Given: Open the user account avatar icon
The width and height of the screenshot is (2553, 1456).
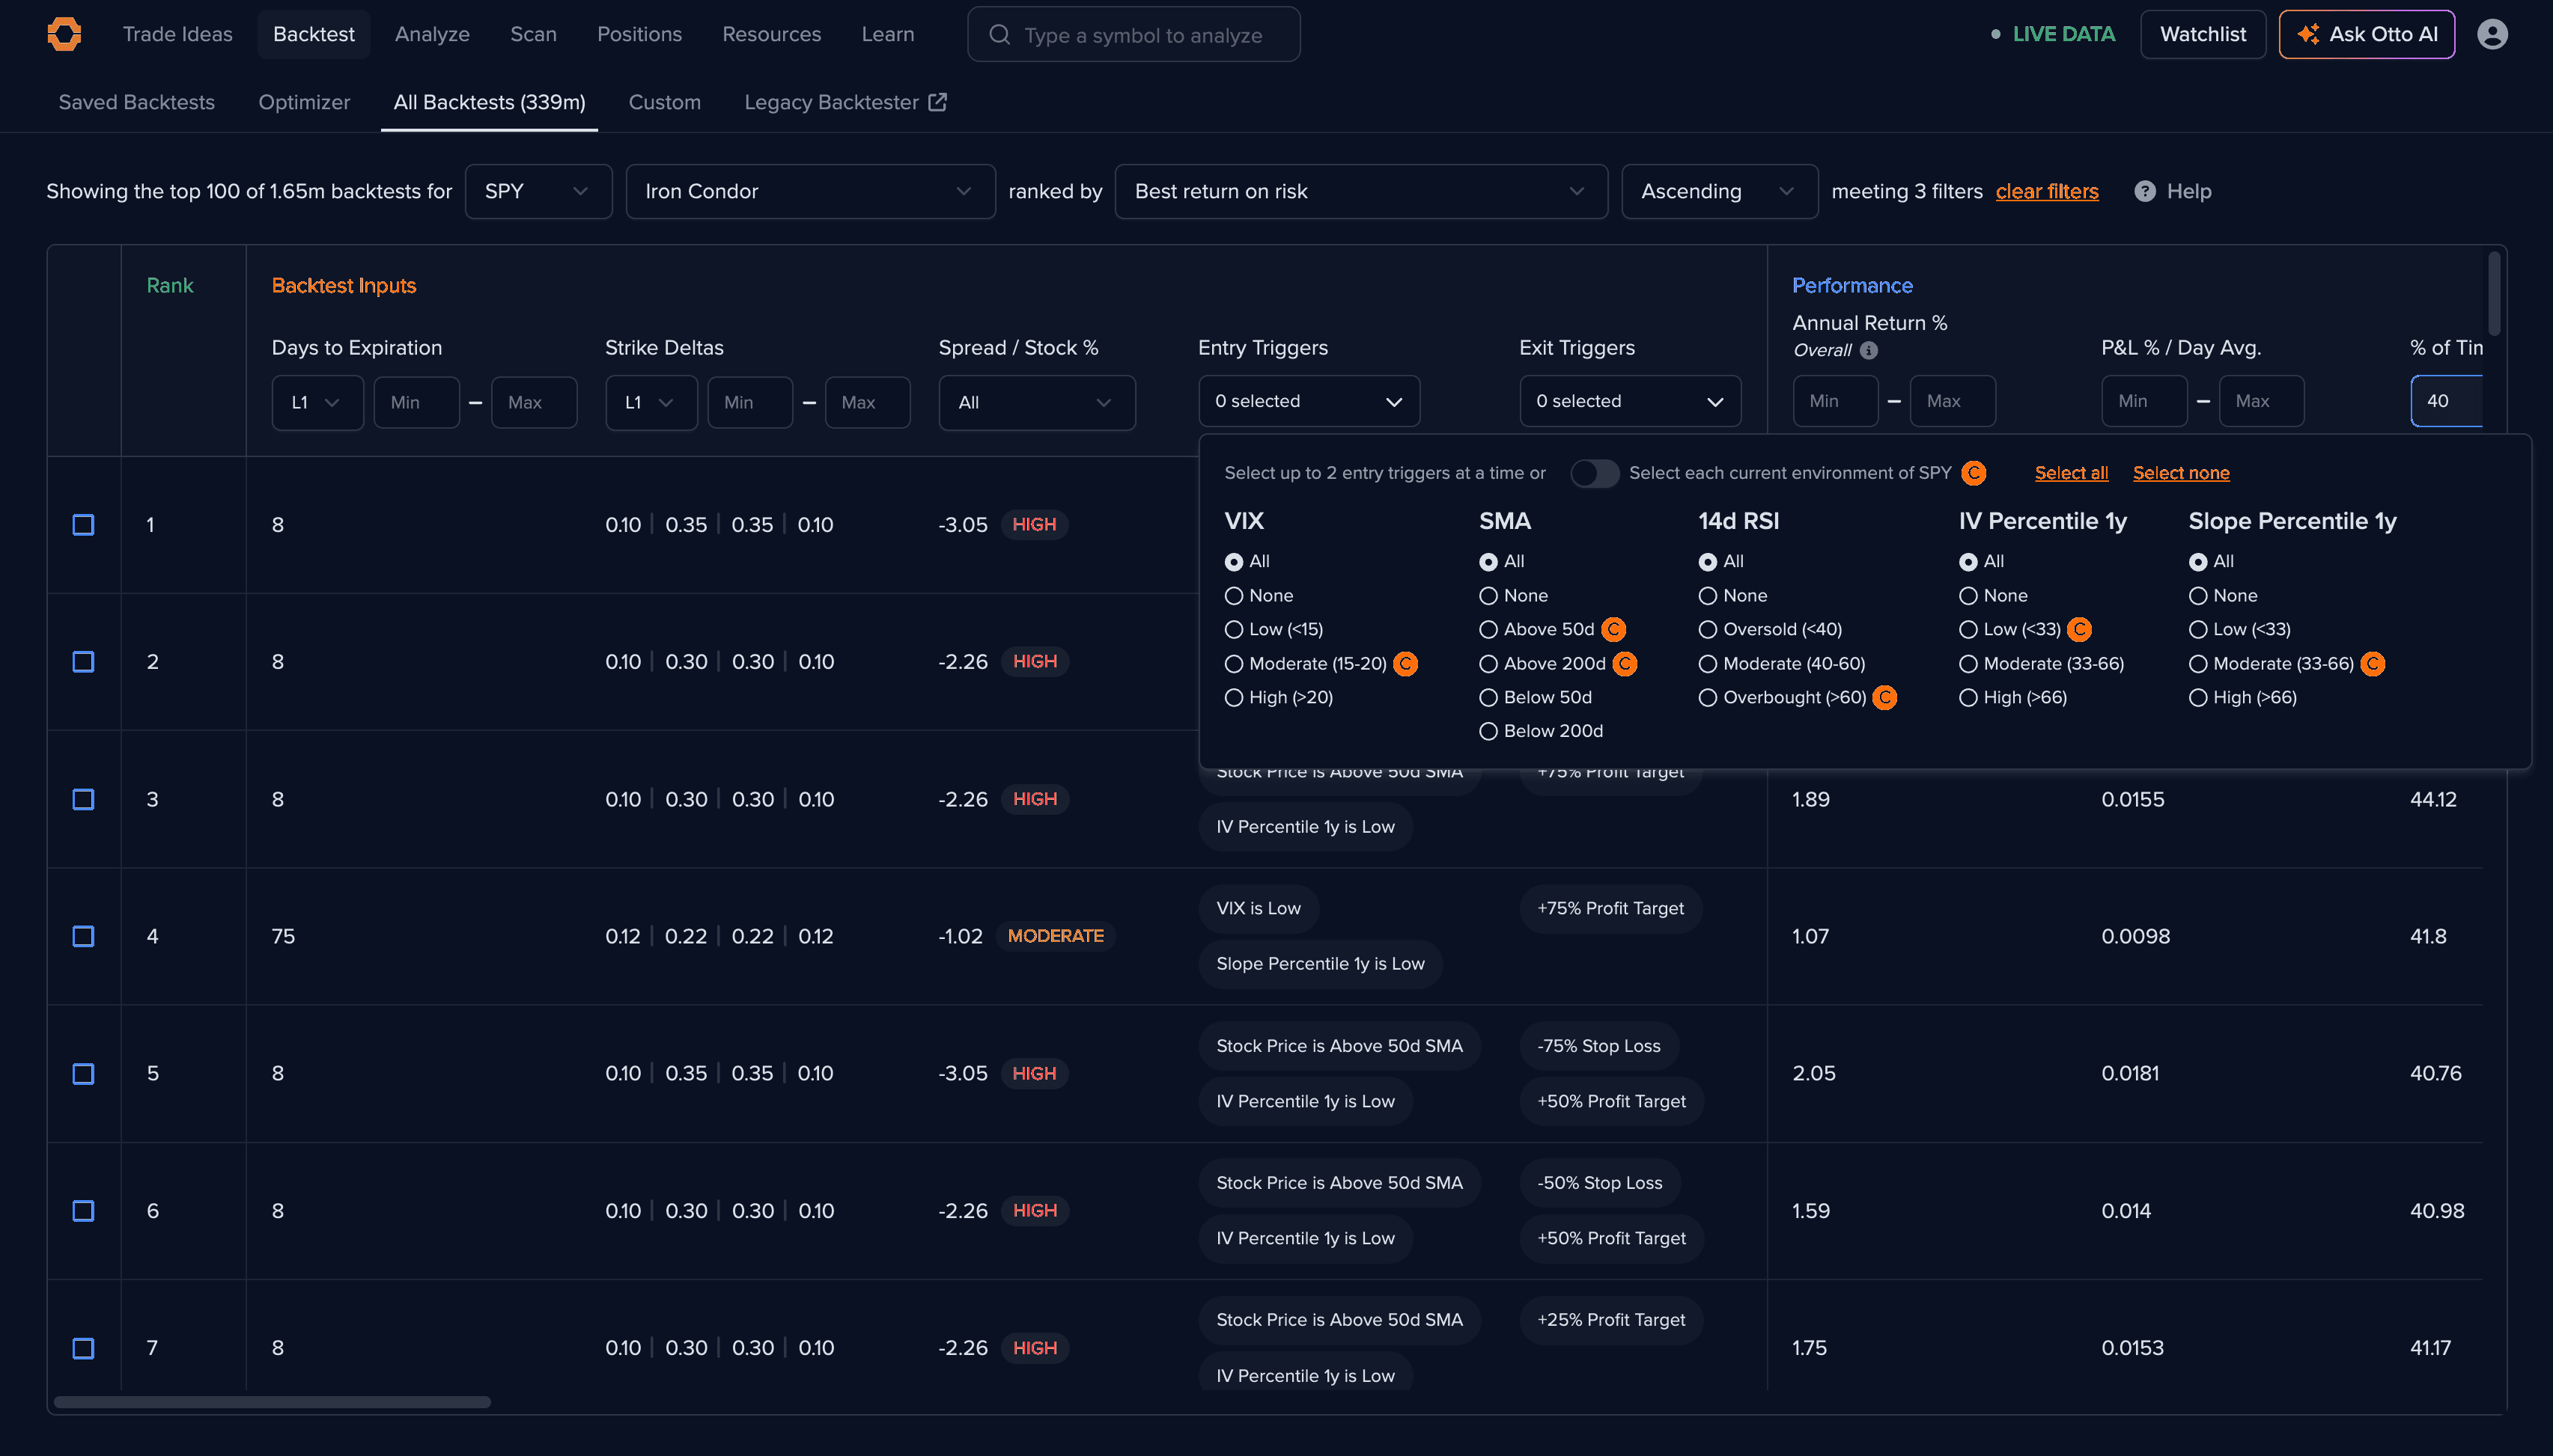Looking at the screenshot, I should click(x=2492, y=34).
